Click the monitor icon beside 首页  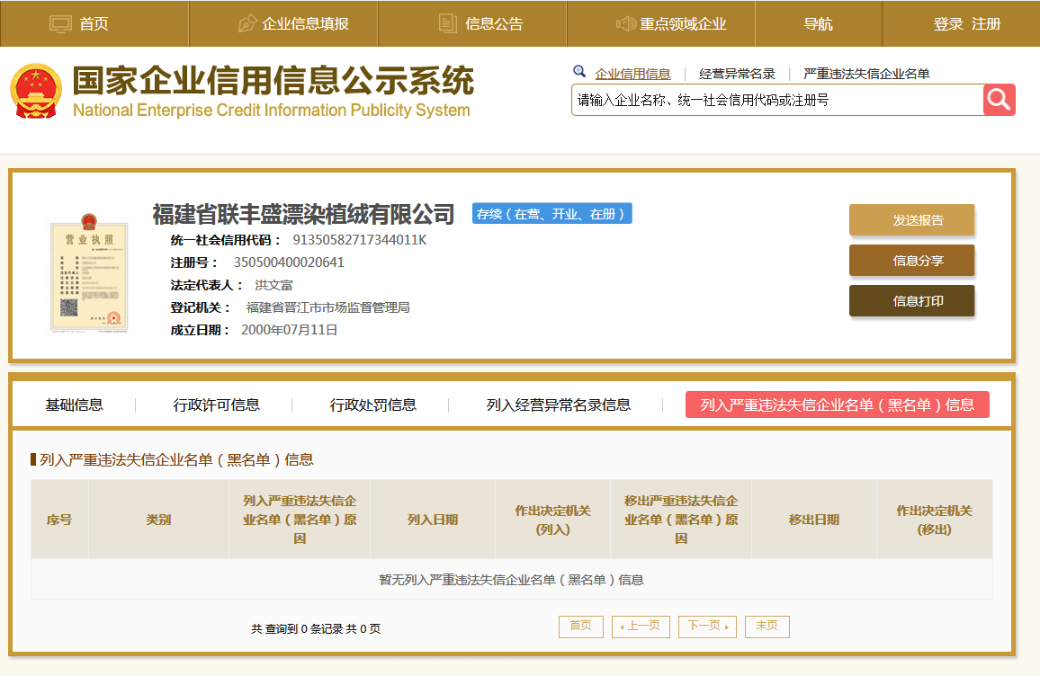[x=60, y=24]
